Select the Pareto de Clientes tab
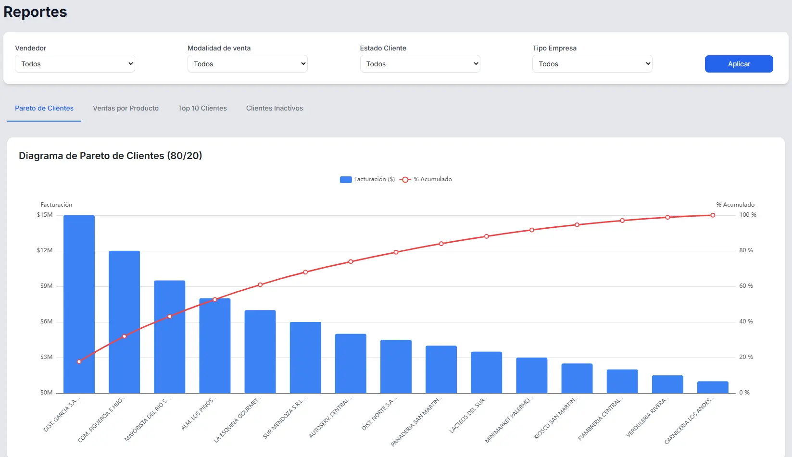This screenshot has height=457, width=792. (x=44, y=108)
